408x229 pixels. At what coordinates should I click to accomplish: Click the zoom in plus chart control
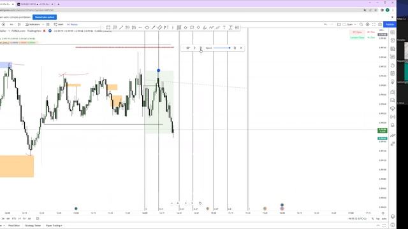(x=178, y=204)
